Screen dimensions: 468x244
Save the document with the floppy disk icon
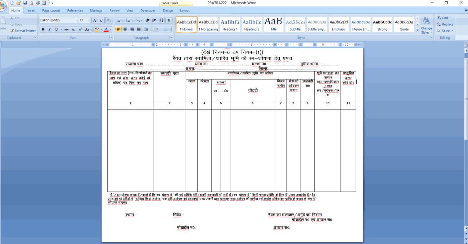click(x=25, y=3)
